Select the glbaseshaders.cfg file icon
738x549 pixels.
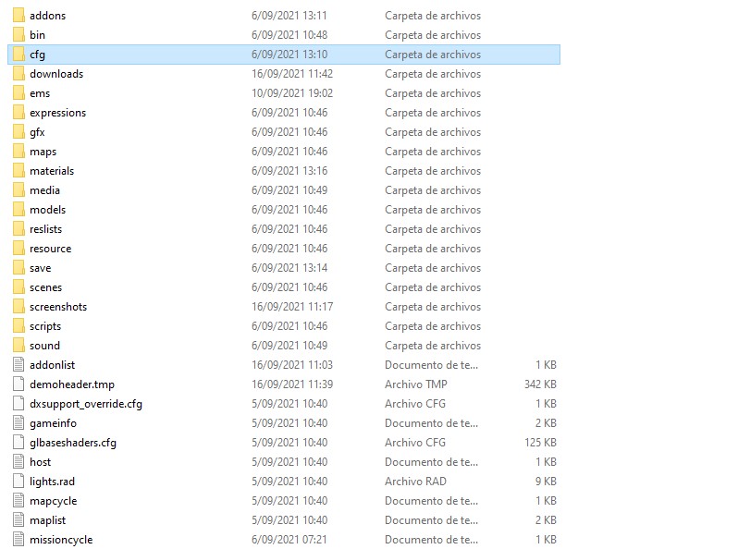point(18,443)
